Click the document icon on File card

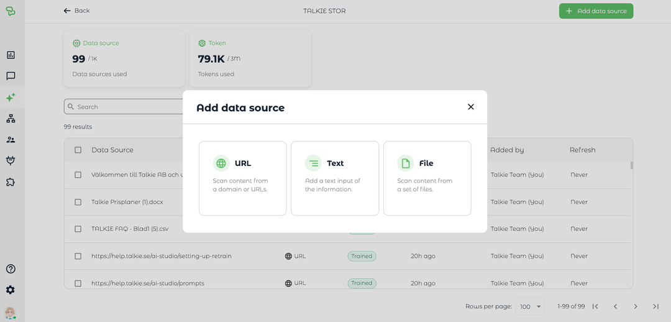click(x=405, y=163)
